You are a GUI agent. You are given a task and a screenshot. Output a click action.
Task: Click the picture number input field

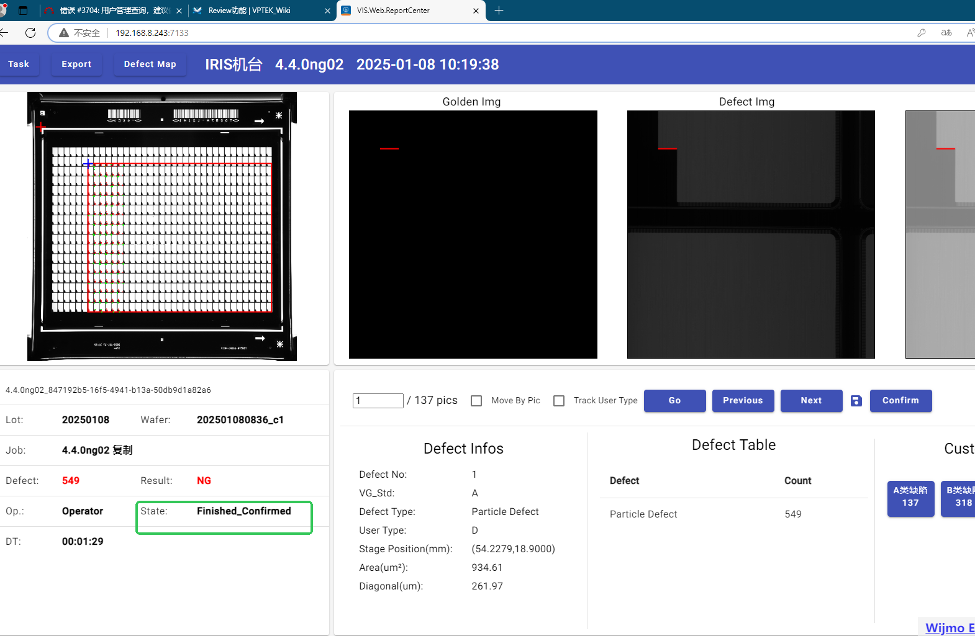(x=378, y=401)
